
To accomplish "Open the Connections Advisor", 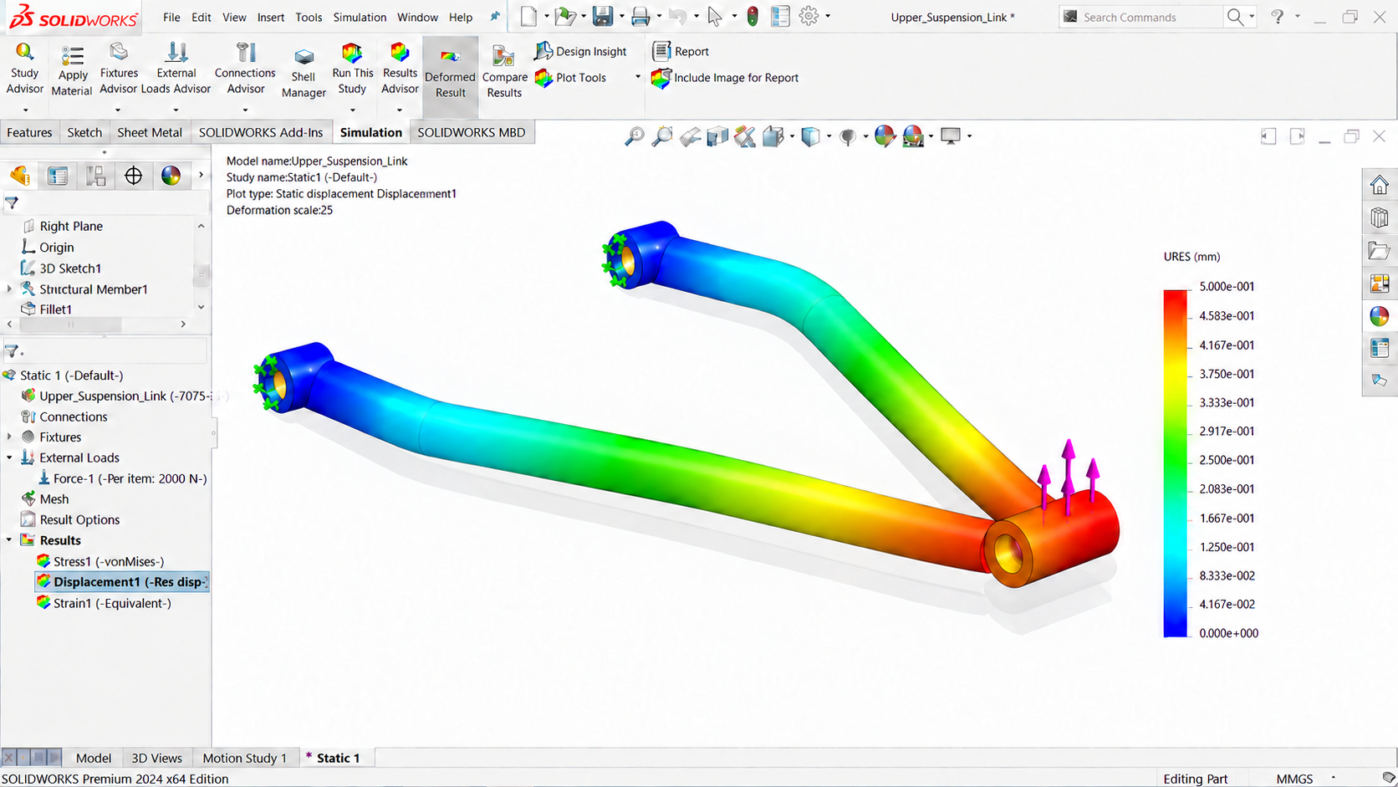I will coord(245,69).
